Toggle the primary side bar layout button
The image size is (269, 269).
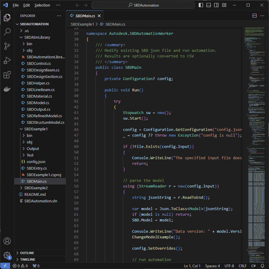tap(201, 5)
